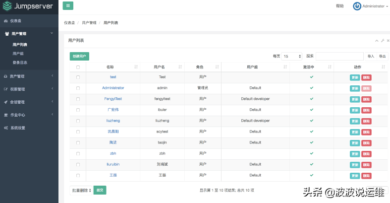Tick the checkbox for the test user
This screenshot has height=203, width=390.
pyautogui.click(x=78, y=77)
